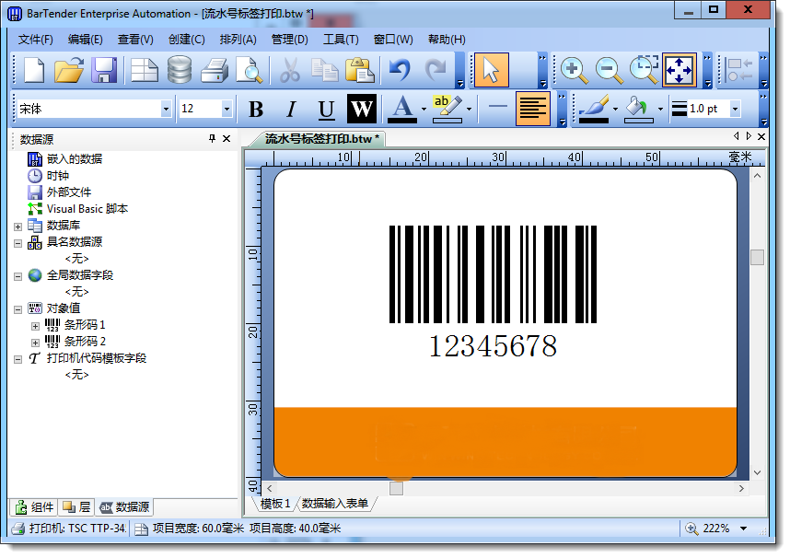Image resolution: width=790 pixels, height=558 pixels.
Task: Open page setup icon
Action: [144, 70]
